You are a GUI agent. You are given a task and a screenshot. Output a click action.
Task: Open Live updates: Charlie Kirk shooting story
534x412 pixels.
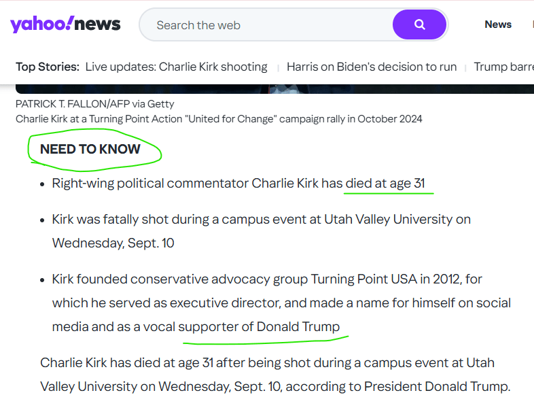click(176, 67)
